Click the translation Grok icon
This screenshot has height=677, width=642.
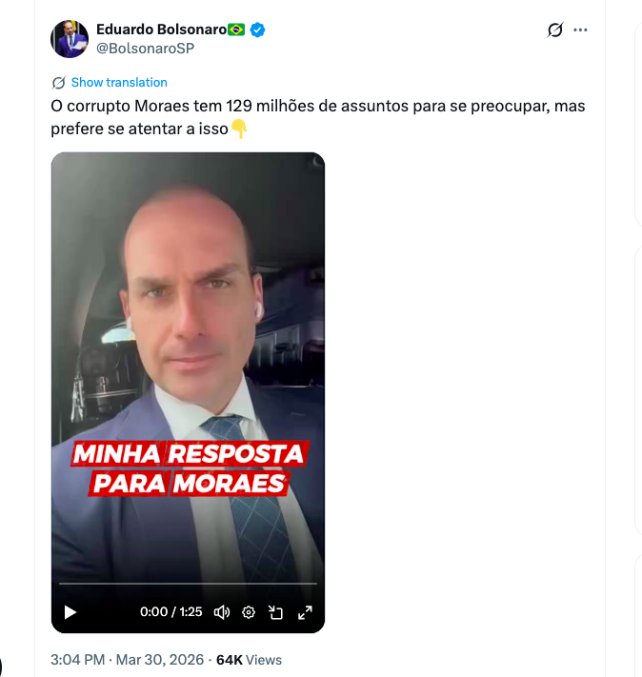pyautogui.click(x=59, y=83)
